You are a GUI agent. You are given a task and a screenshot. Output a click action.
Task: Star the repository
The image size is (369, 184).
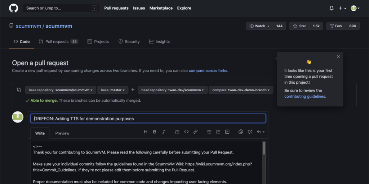point(299,26)
